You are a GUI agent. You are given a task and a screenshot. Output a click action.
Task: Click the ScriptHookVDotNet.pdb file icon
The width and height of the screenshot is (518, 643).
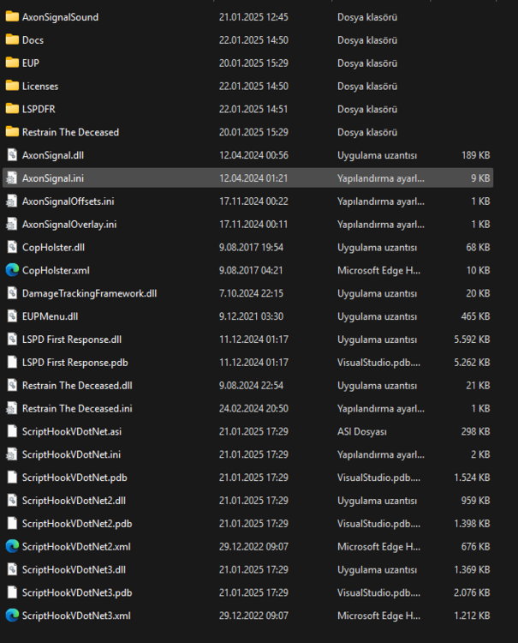(x=12, y=477)
